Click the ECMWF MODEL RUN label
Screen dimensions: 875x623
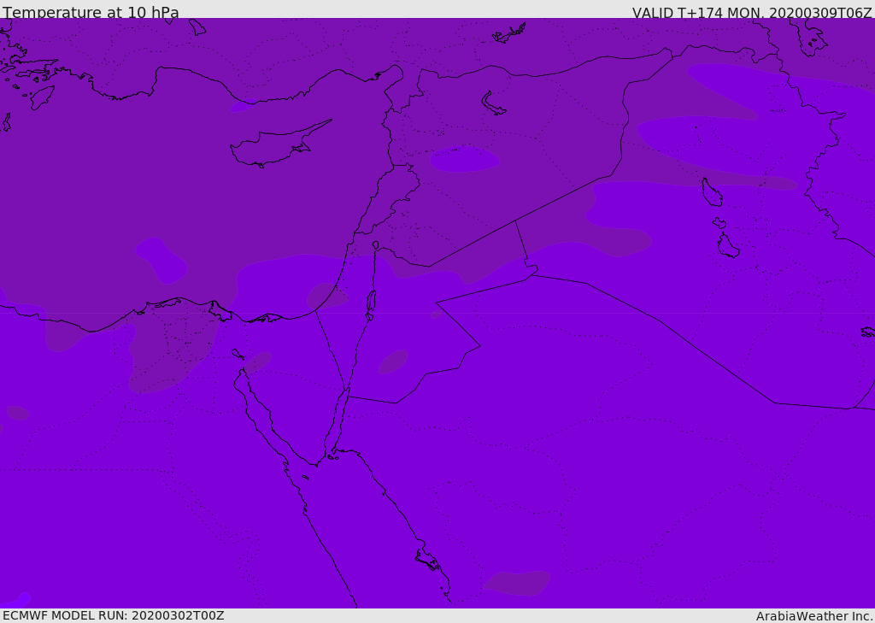(x=114, y=615)
